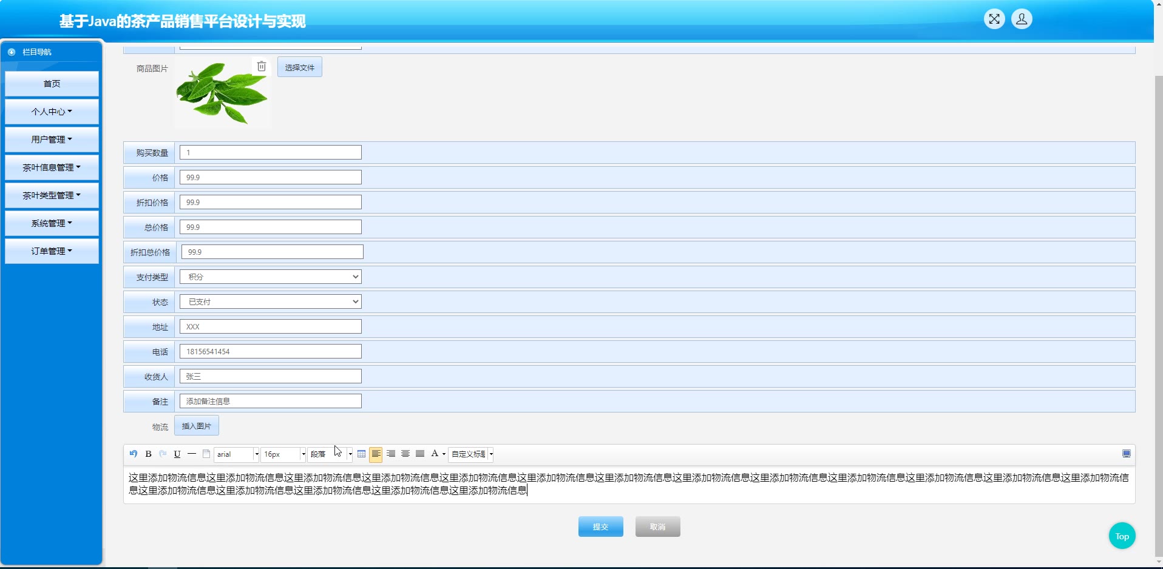Click the redo icon in editor toolbar
This screenshot has width=1163, height=569.
tap(163, 454)
